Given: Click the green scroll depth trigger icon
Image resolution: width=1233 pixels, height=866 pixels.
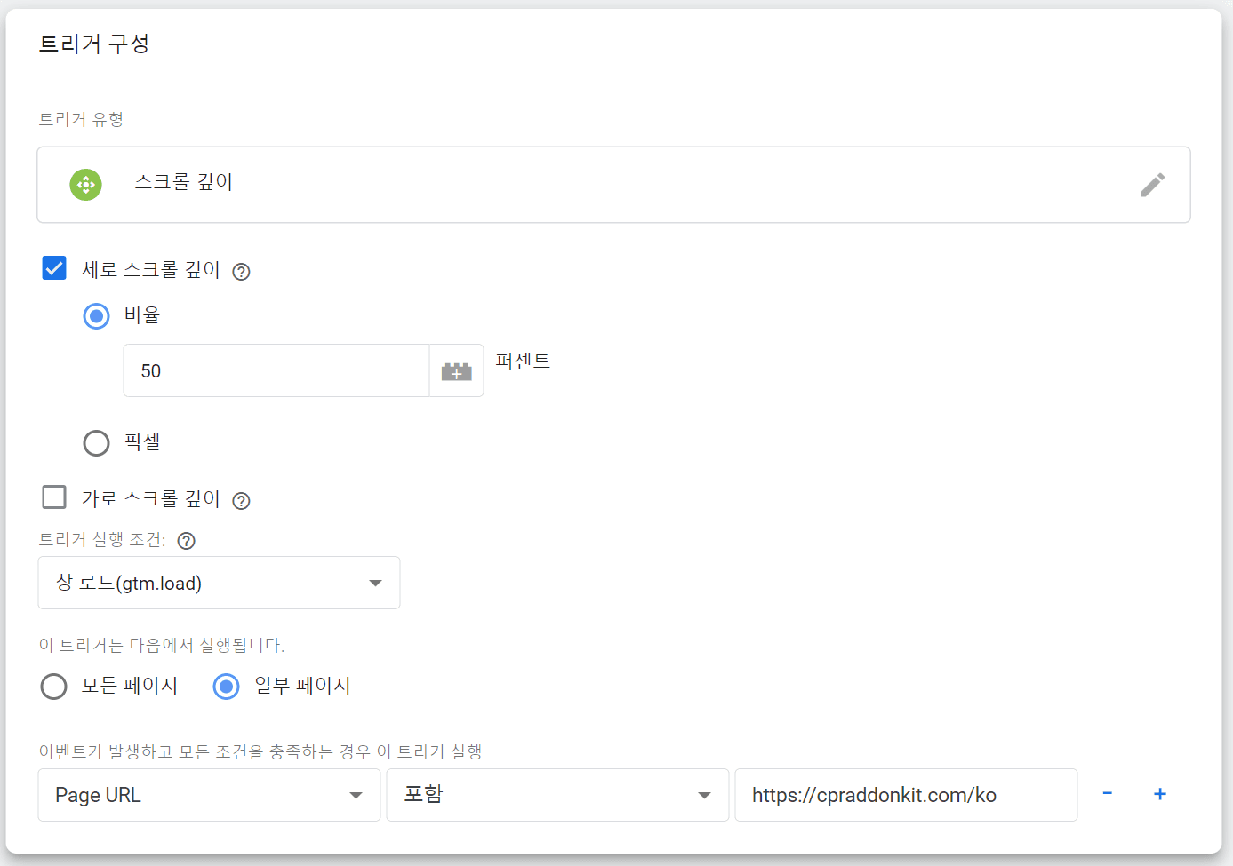Looking at the screenshot, I should pyautogui.click(x=86, y=185).
